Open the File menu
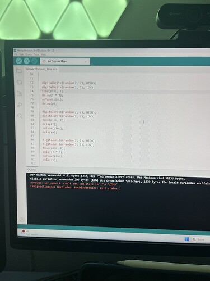This screenshot has height=281, width=210. point(16,55)
